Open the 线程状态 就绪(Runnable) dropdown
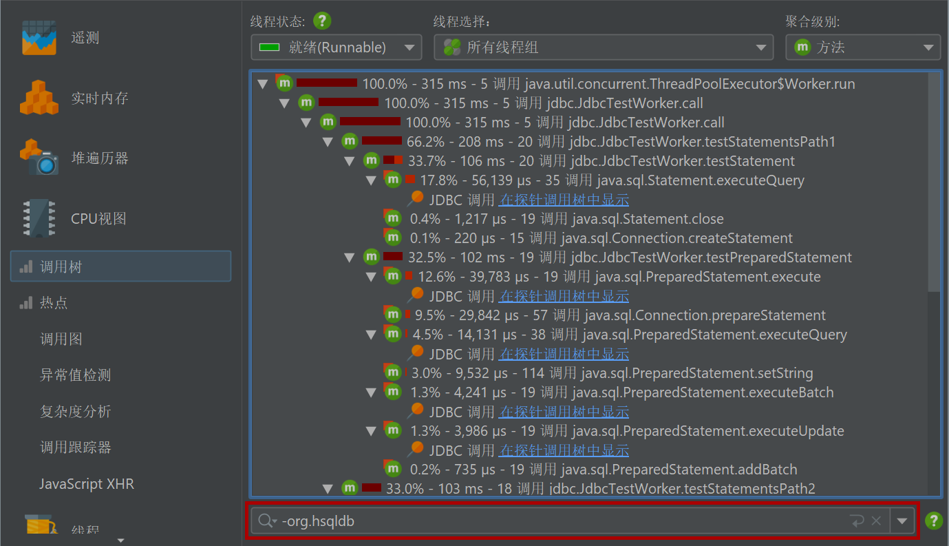This screenshot has width=949, height=546. click(337, 48)
